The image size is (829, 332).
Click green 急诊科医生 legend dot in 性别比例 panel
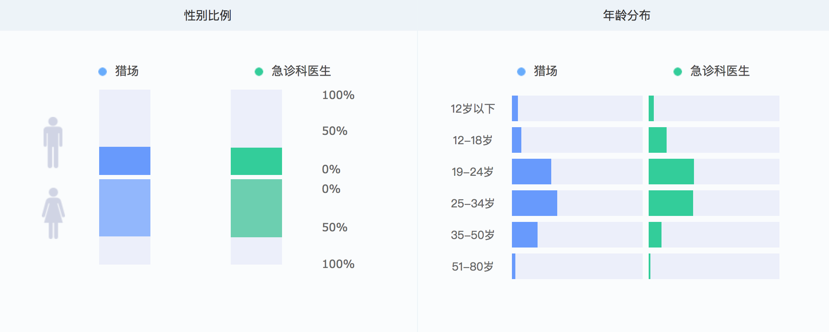pyautogui.click(x=259, y=72)
